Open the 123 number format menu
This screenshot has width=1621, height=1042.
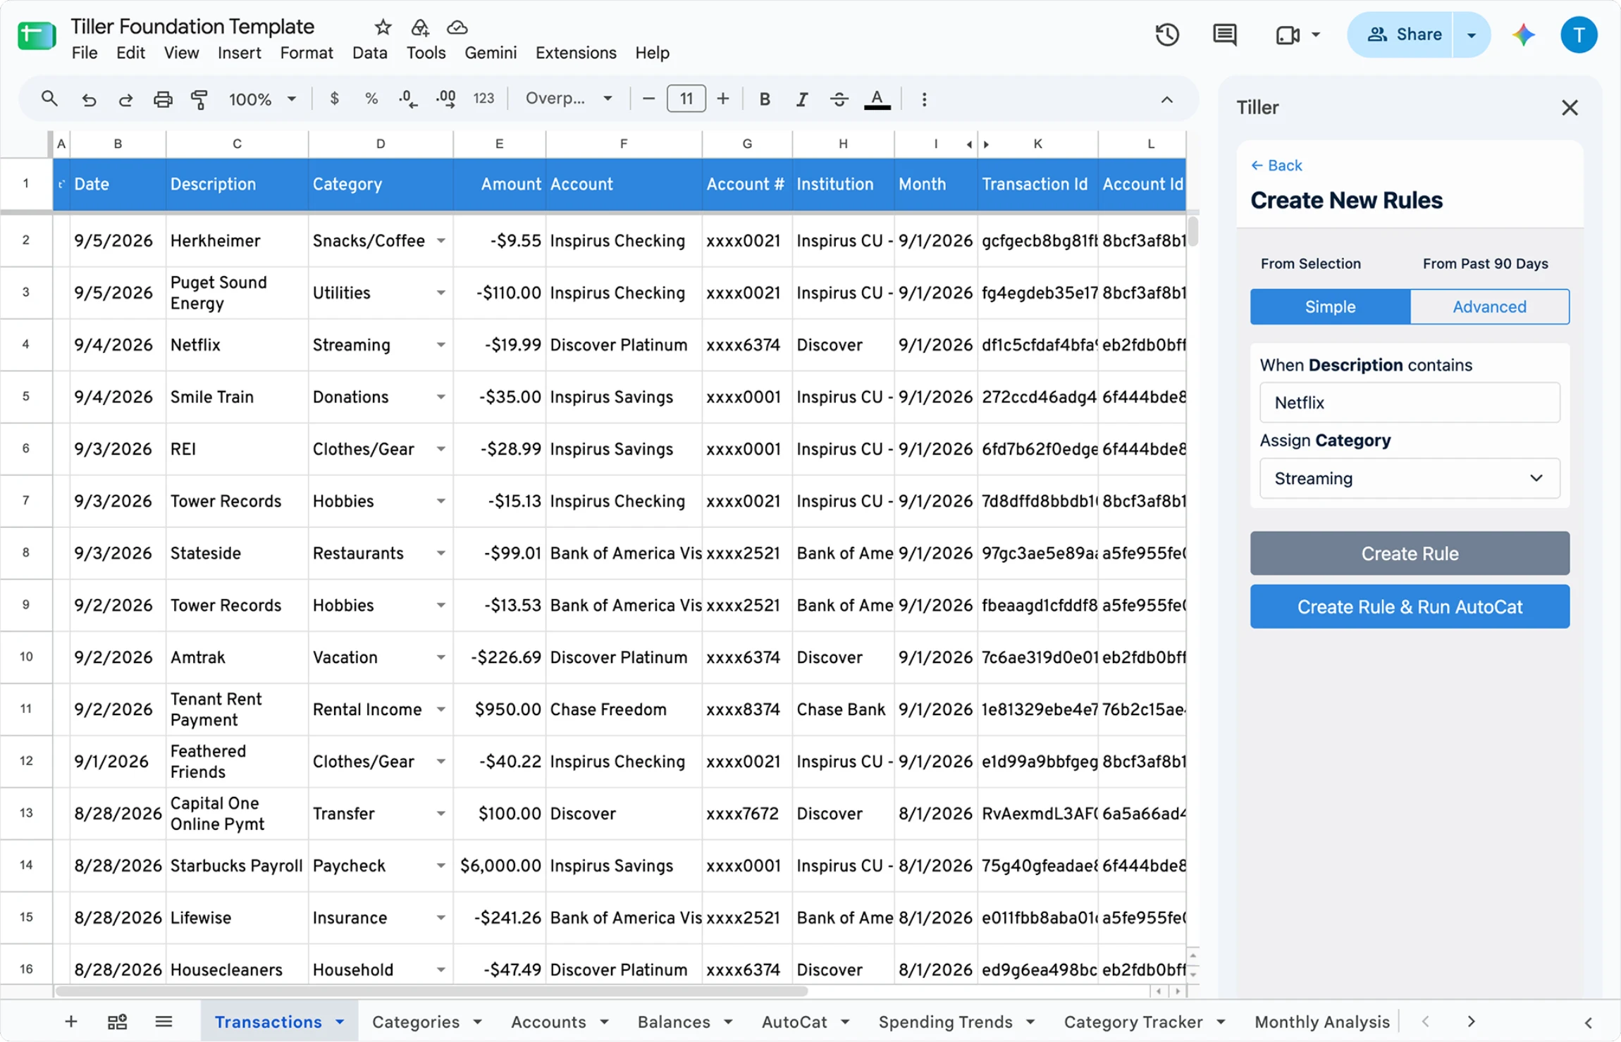483,99
